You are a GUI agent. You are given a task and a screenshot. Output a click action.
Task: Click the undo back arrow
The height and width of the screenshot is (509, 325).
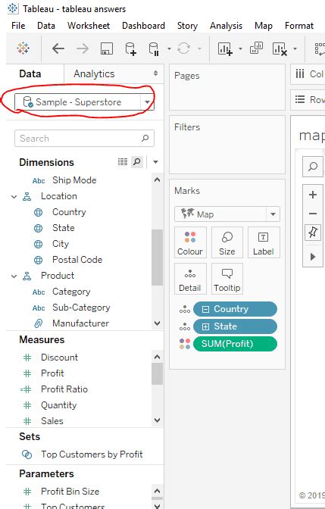coord(58,48)
